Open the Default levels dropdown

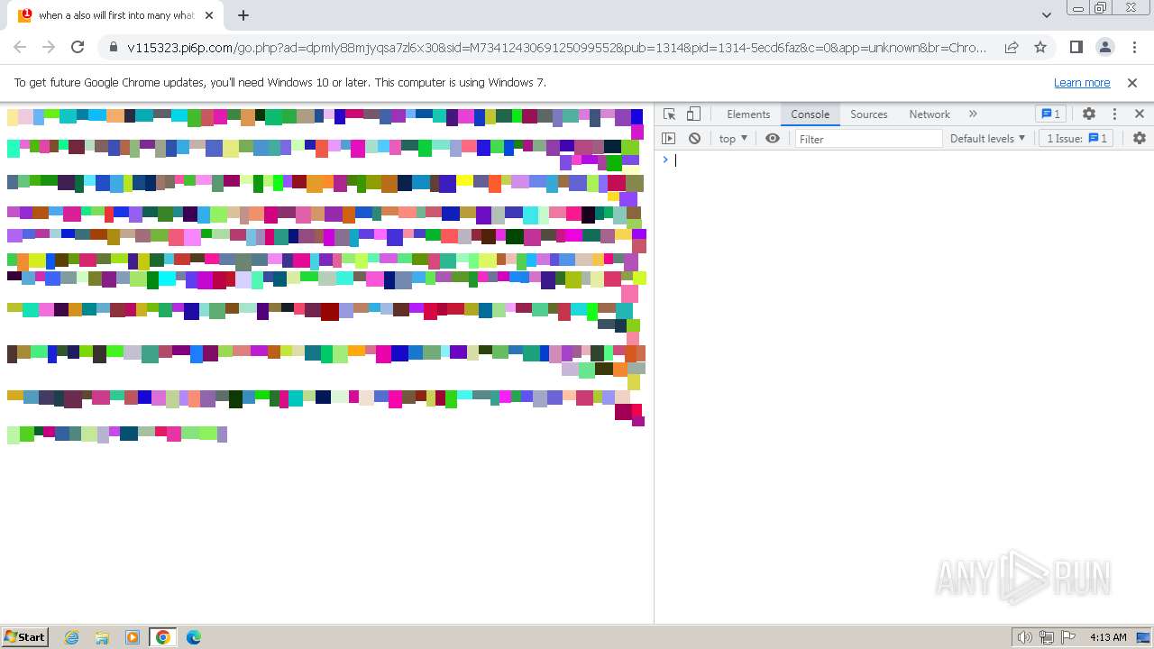coord(987,139)
